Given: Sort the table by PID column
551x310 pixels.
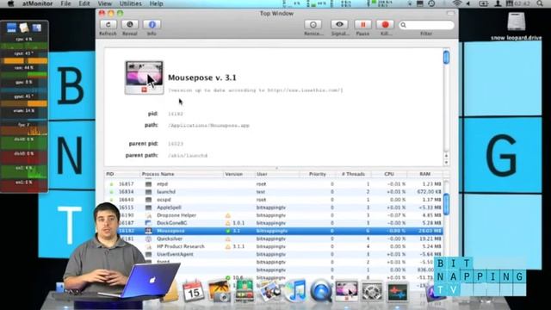Looking at the screenshot, I should click(122, 174).
